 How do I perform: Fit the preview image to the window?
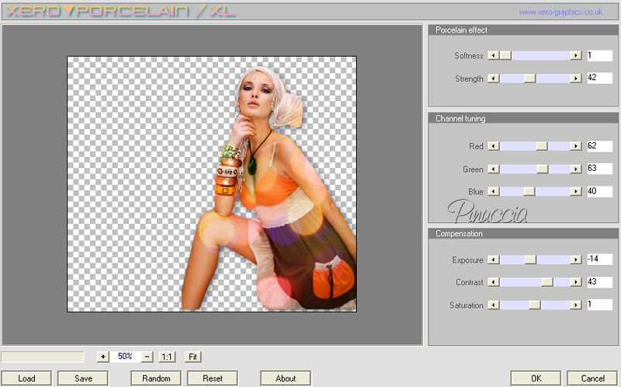pos(193,357)
